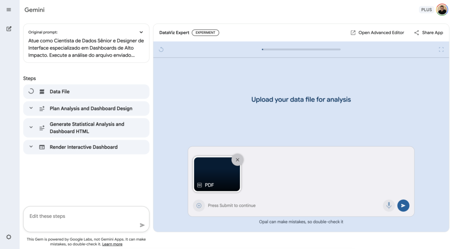Click the microphone voice input icon
The image size is (450, 249).
click(388, 206)
